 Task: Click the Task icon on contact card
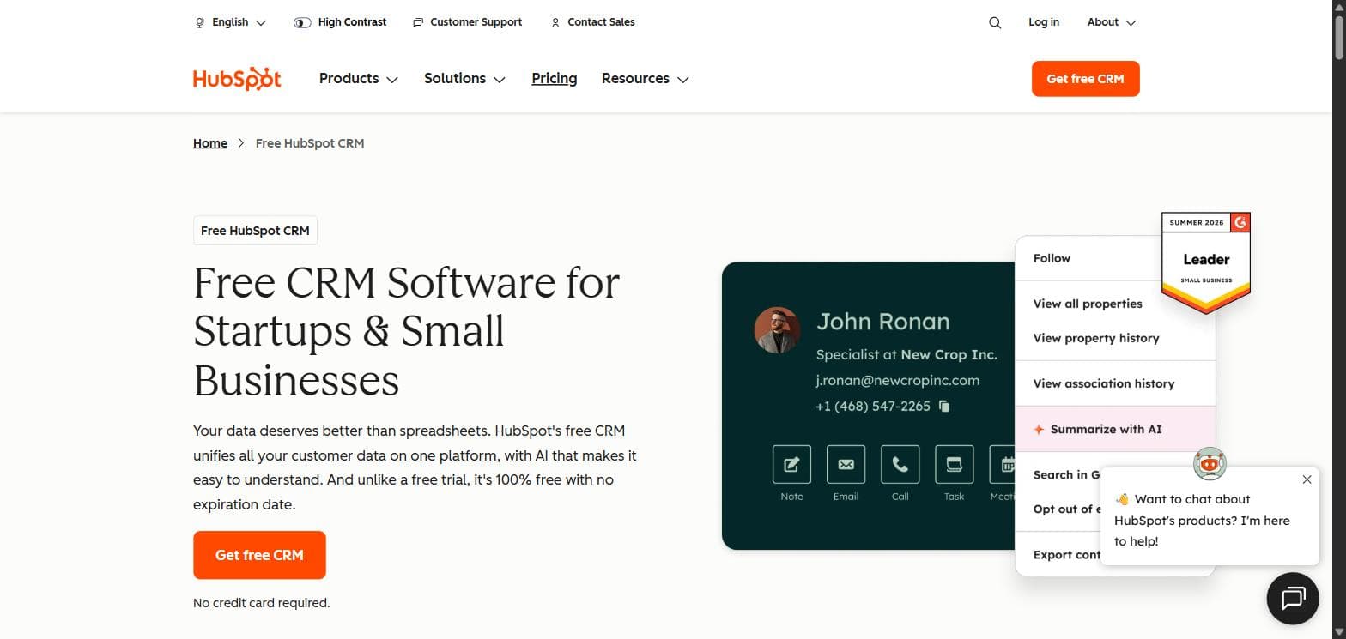coord(954,464)
